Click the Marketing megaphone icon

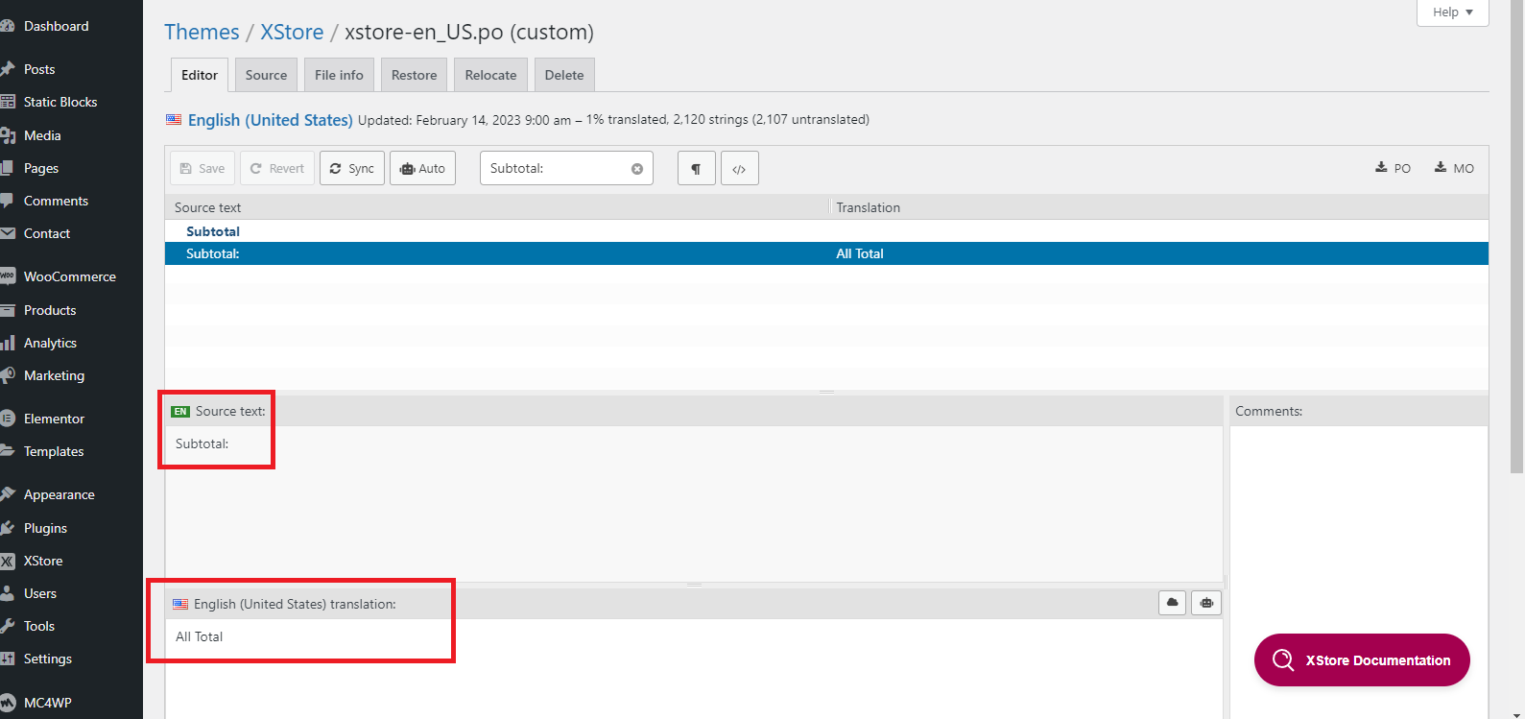pyautogui.click(x=8, y=375)
